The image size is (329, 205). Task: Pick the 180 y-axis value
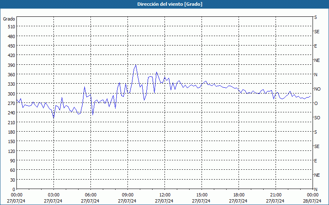pos(12,132)
